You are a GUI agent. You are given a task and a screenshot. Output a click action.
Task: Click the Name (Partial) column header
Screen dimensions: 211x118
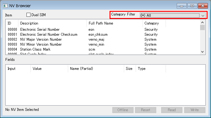96,69
